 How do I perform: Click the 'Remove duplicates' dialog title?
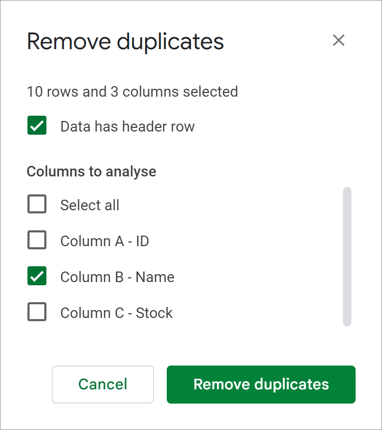[125, 41]
